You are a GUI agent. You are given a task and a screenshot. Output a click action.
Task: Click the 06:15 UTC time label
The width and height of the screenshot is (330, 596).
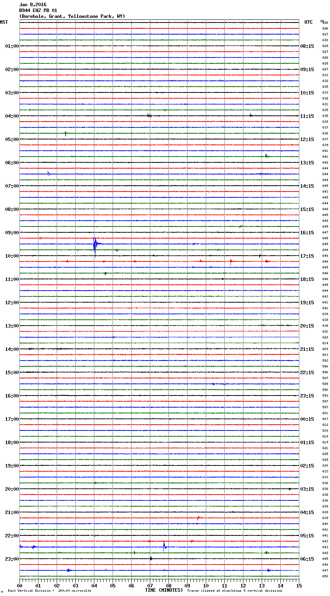[x=307, y=559]
